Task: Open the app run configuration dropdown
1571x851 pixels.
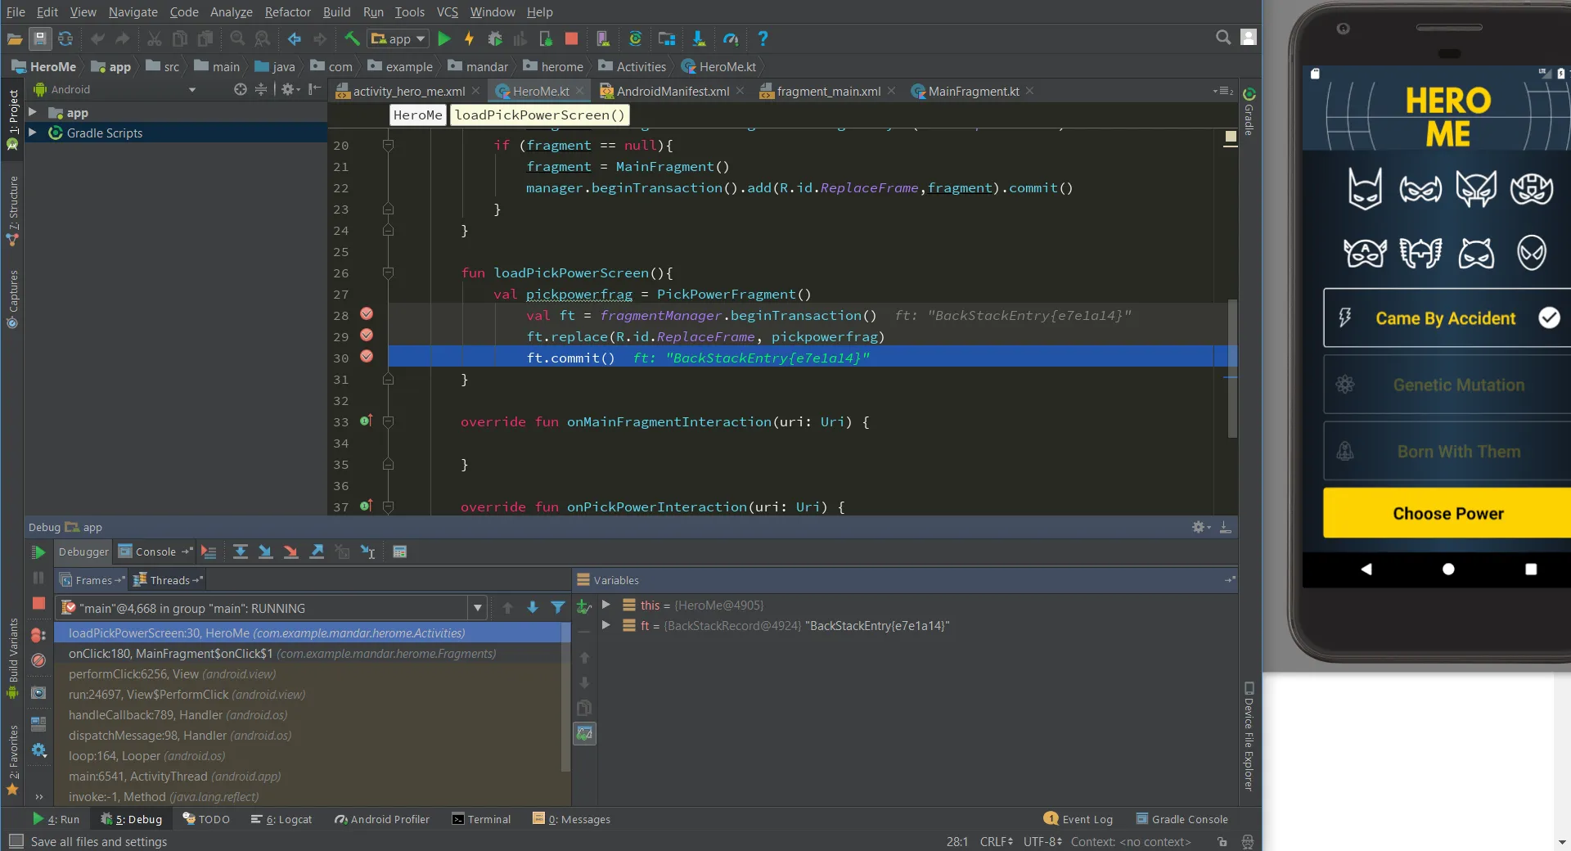Action: pos(398,38)
